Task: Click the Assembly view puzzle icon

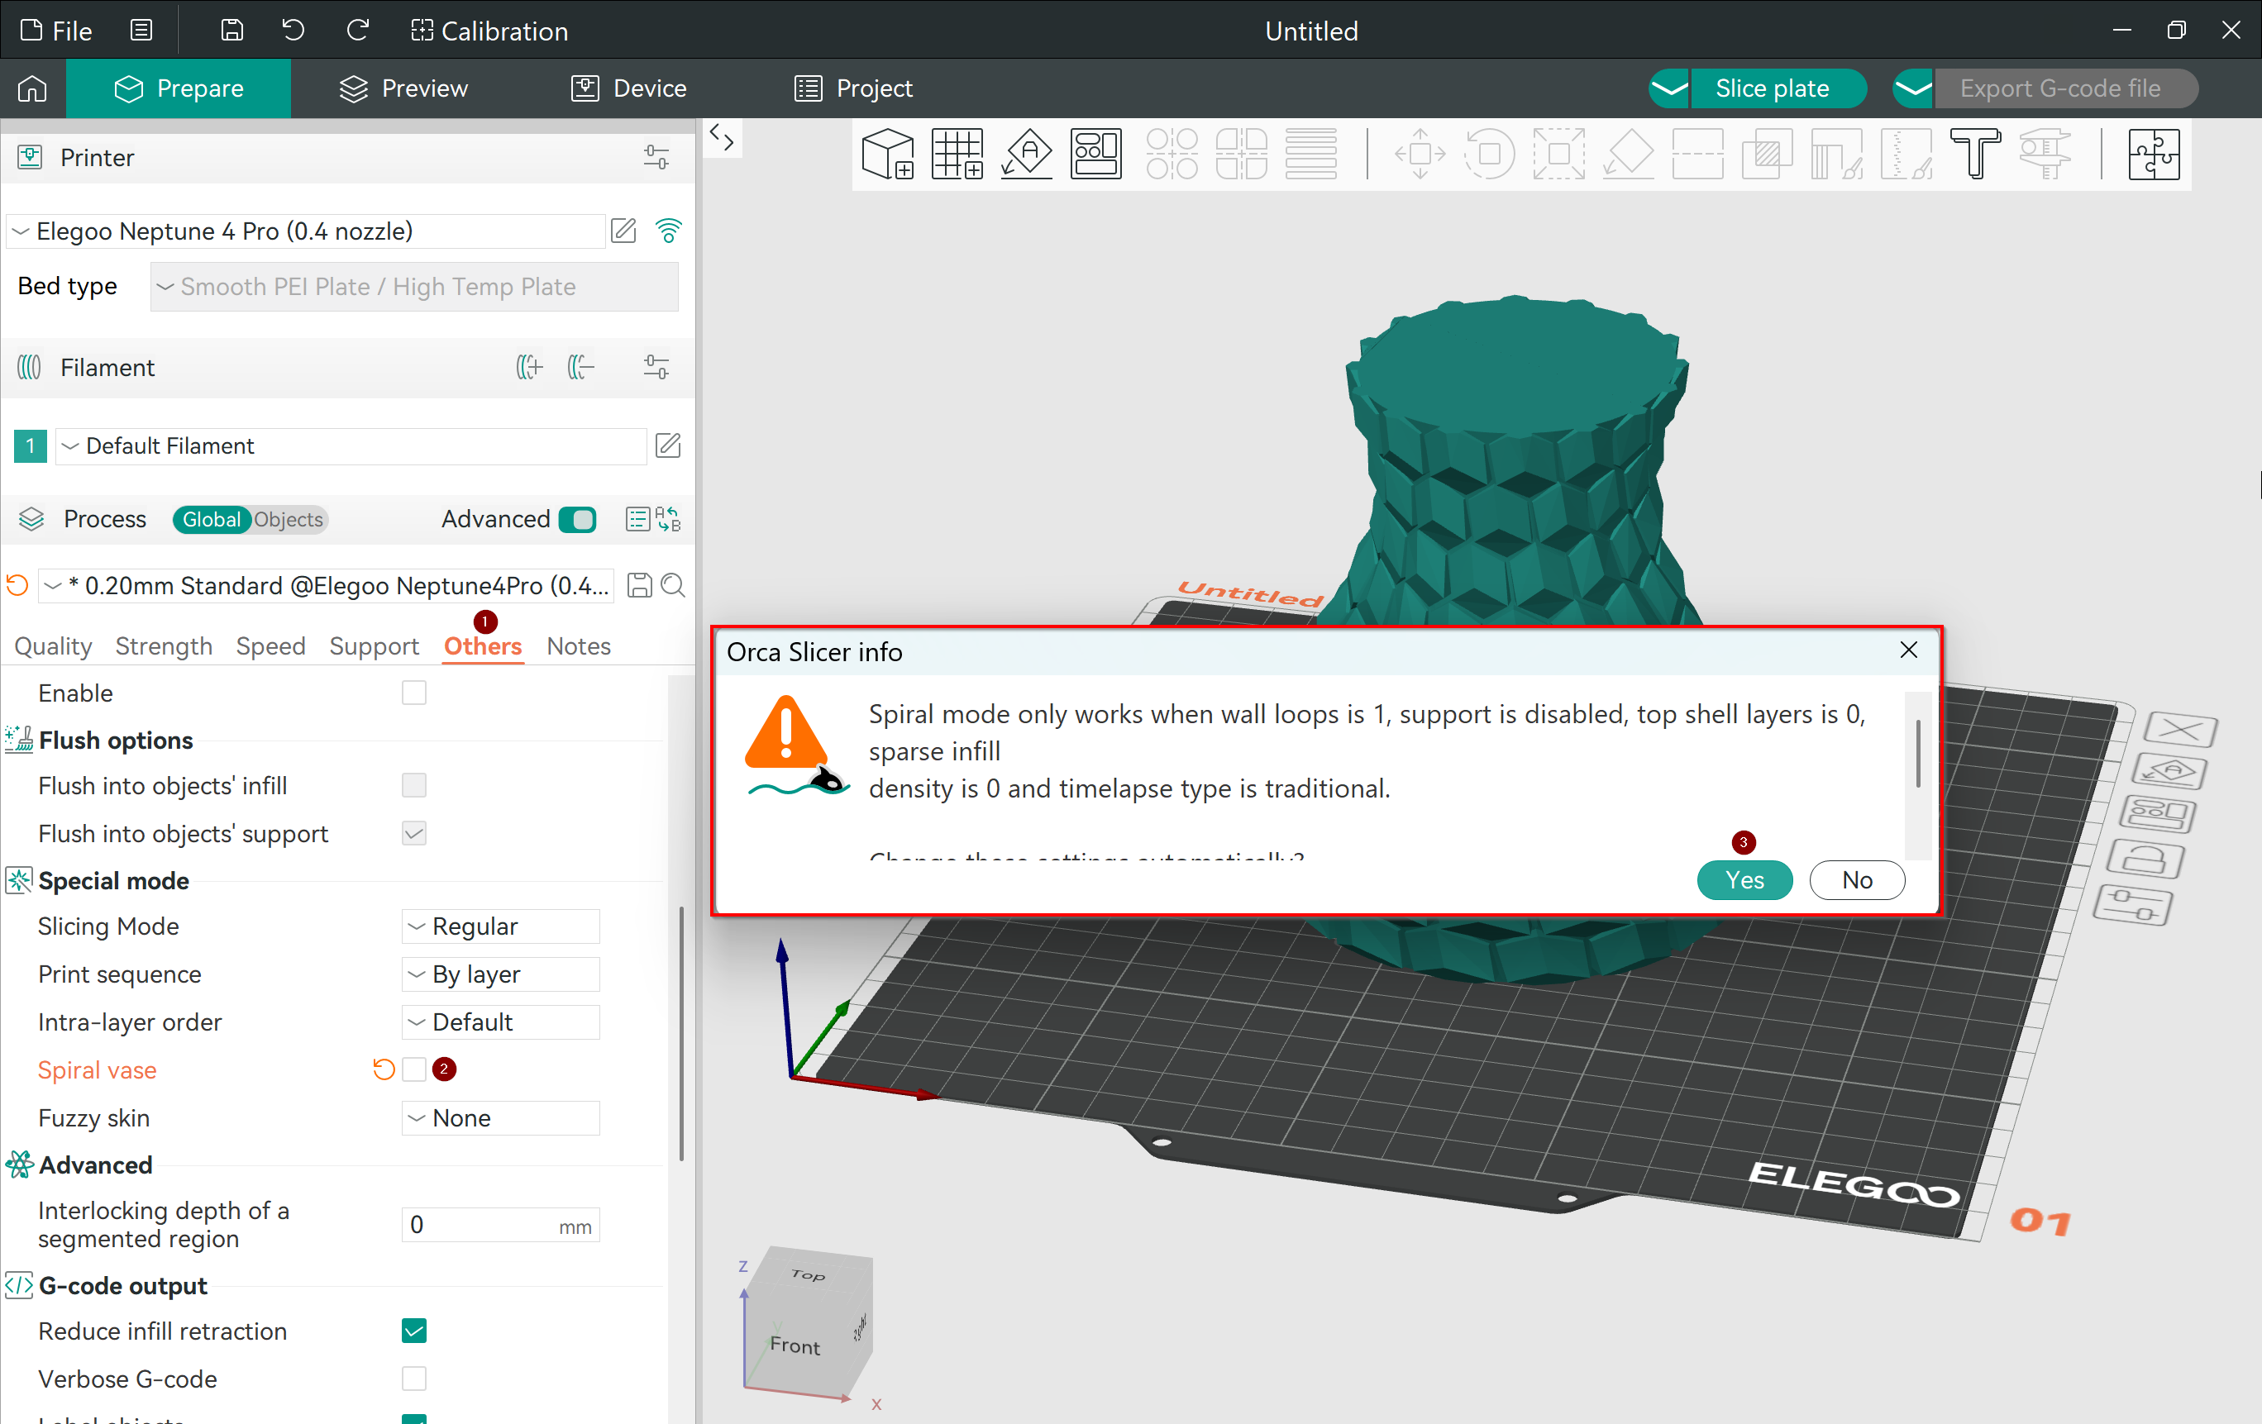Action: 2153,153
